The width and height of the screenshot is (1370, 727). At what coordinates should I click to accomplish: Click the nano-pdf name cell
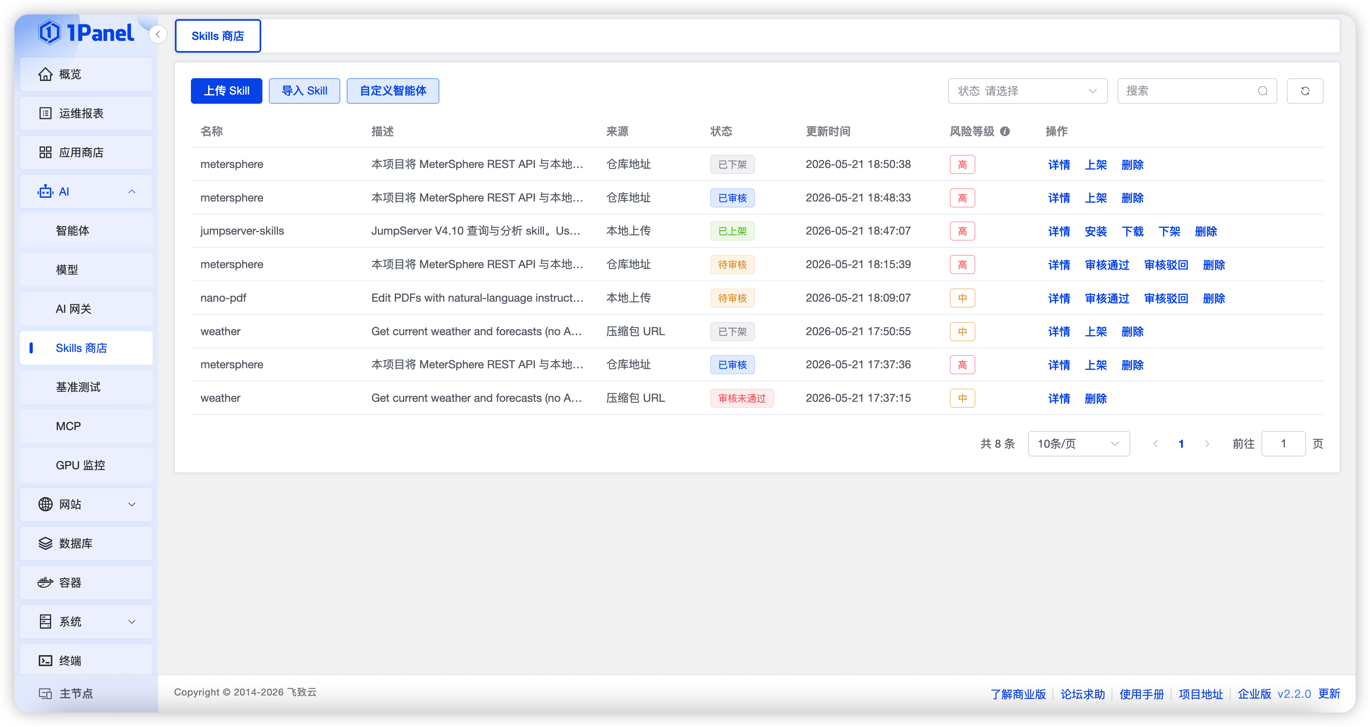point(223,298)
